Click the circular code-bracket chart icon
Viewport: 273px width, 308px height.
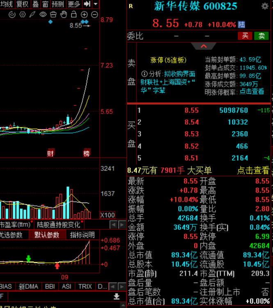[x=12, y=14]
